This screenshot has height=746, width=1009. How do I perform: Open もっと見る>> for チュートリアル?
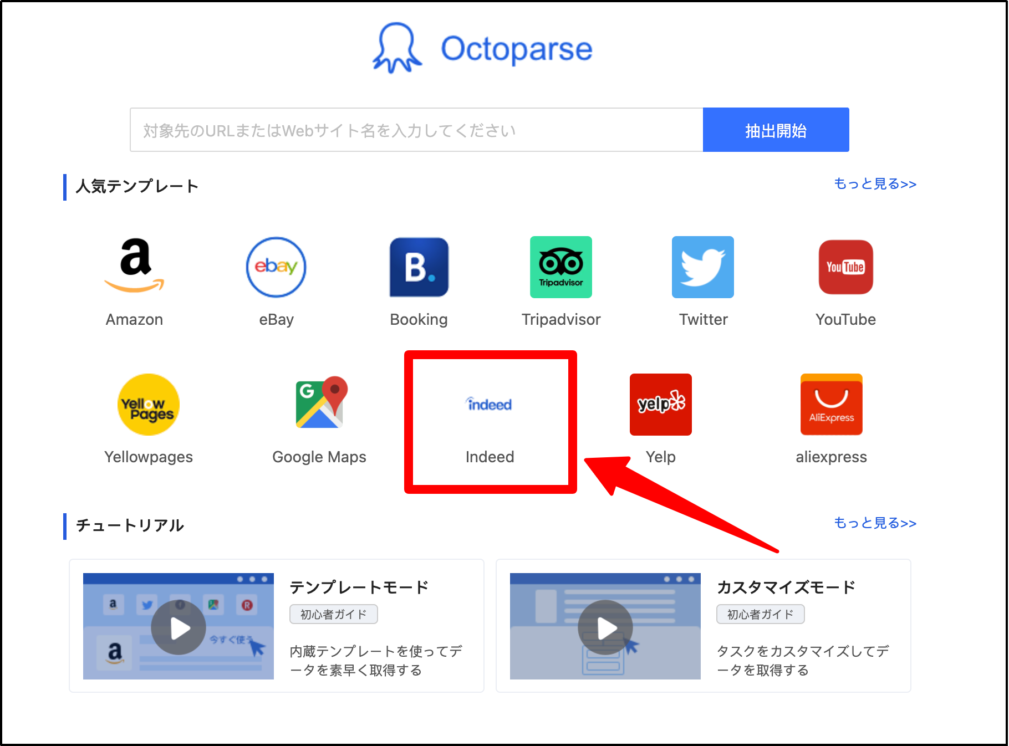pos(875,523)
